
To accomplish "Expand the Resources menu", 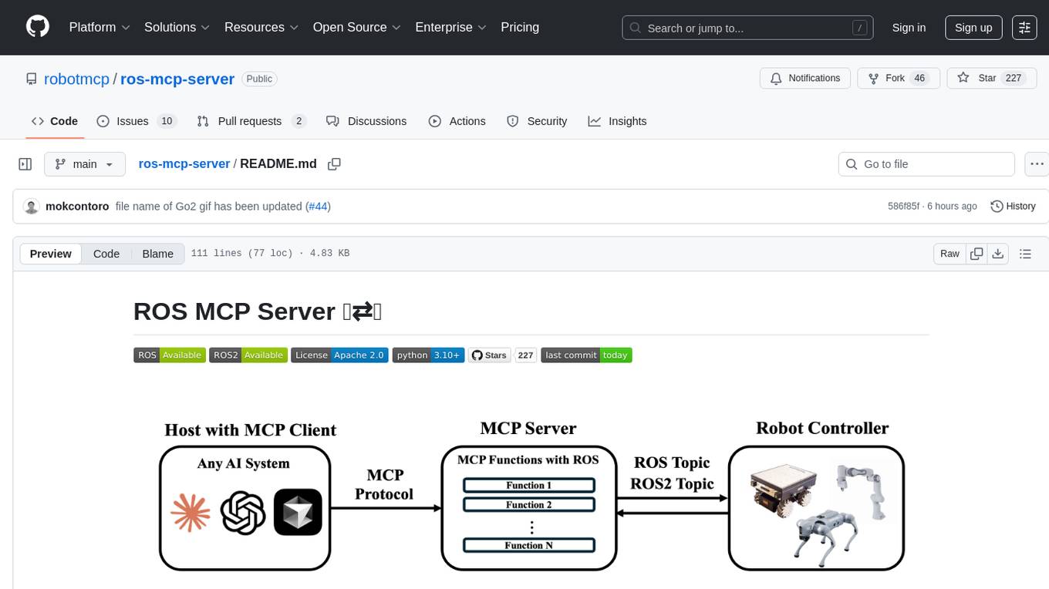I will point(261,27).
